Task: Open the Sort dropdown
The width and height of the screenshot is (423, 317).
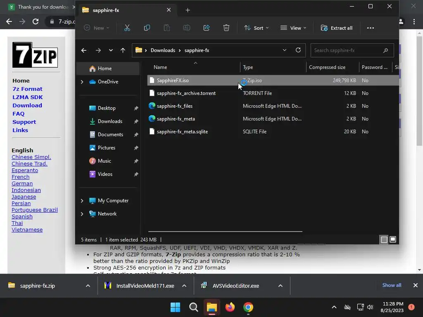Action: pos(256,28)
